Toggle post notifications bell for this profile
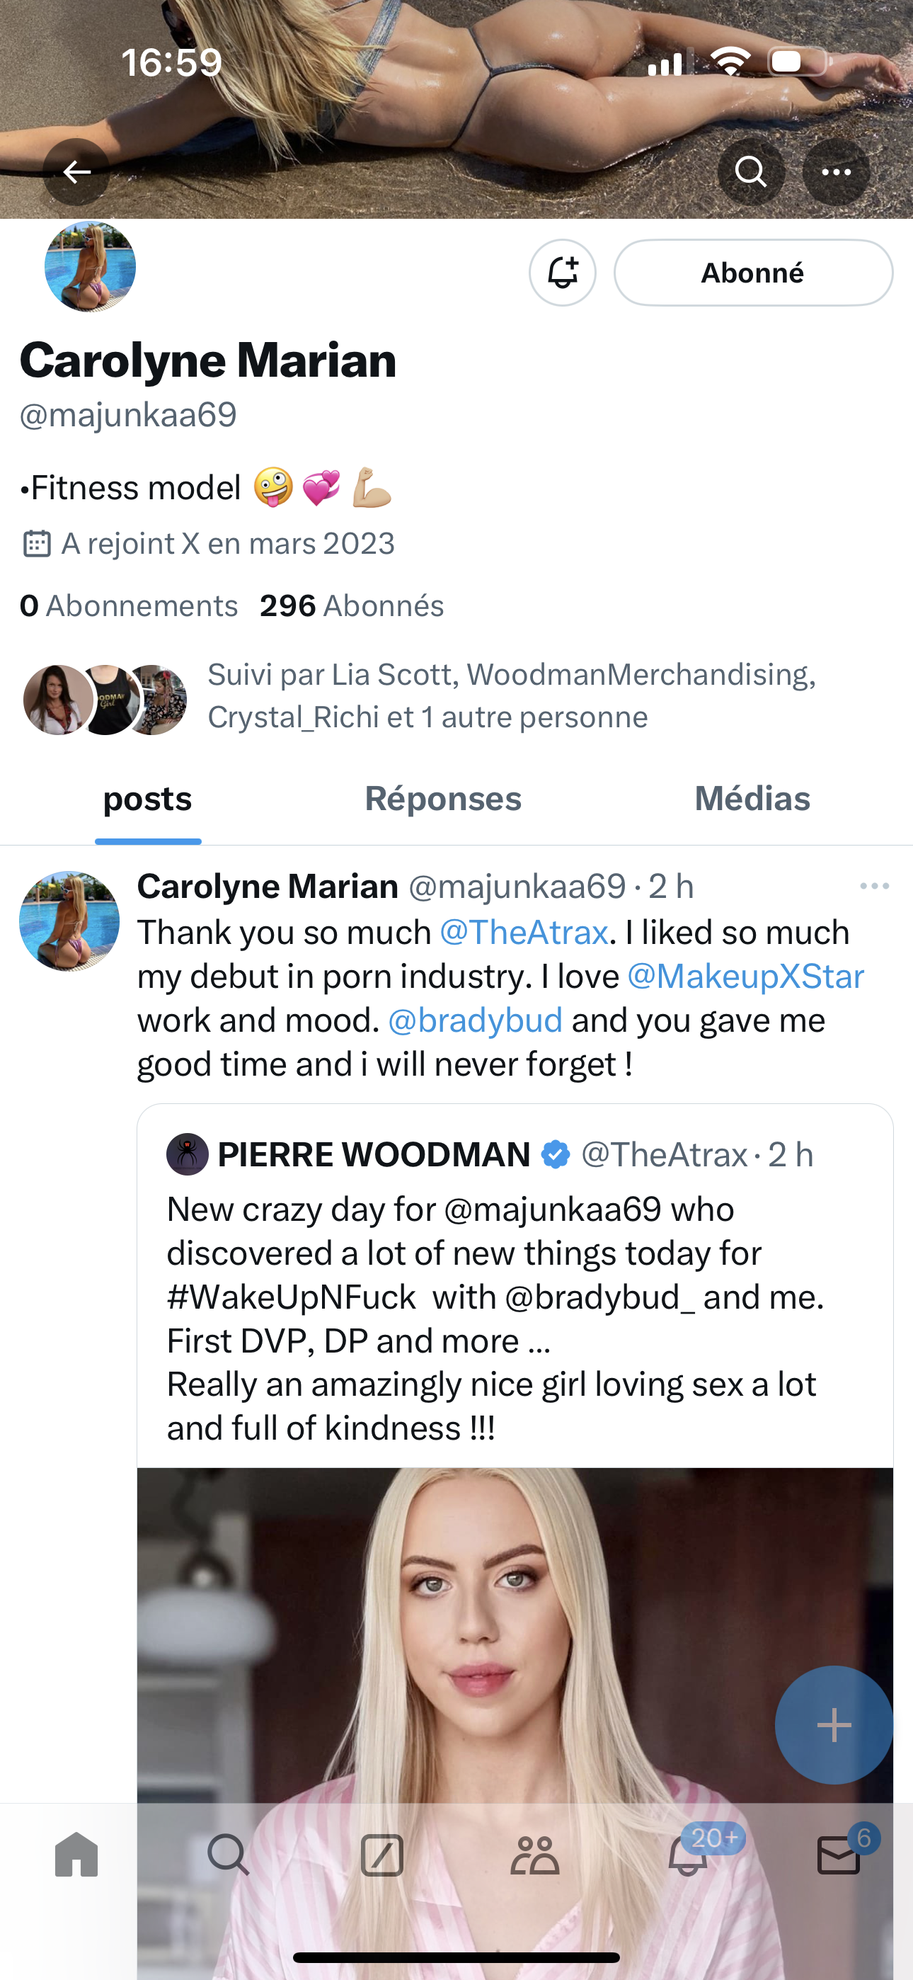Image resolution: width=913 pixels, height=1980 pixels. pyautogui.click(x=563, y=273)
